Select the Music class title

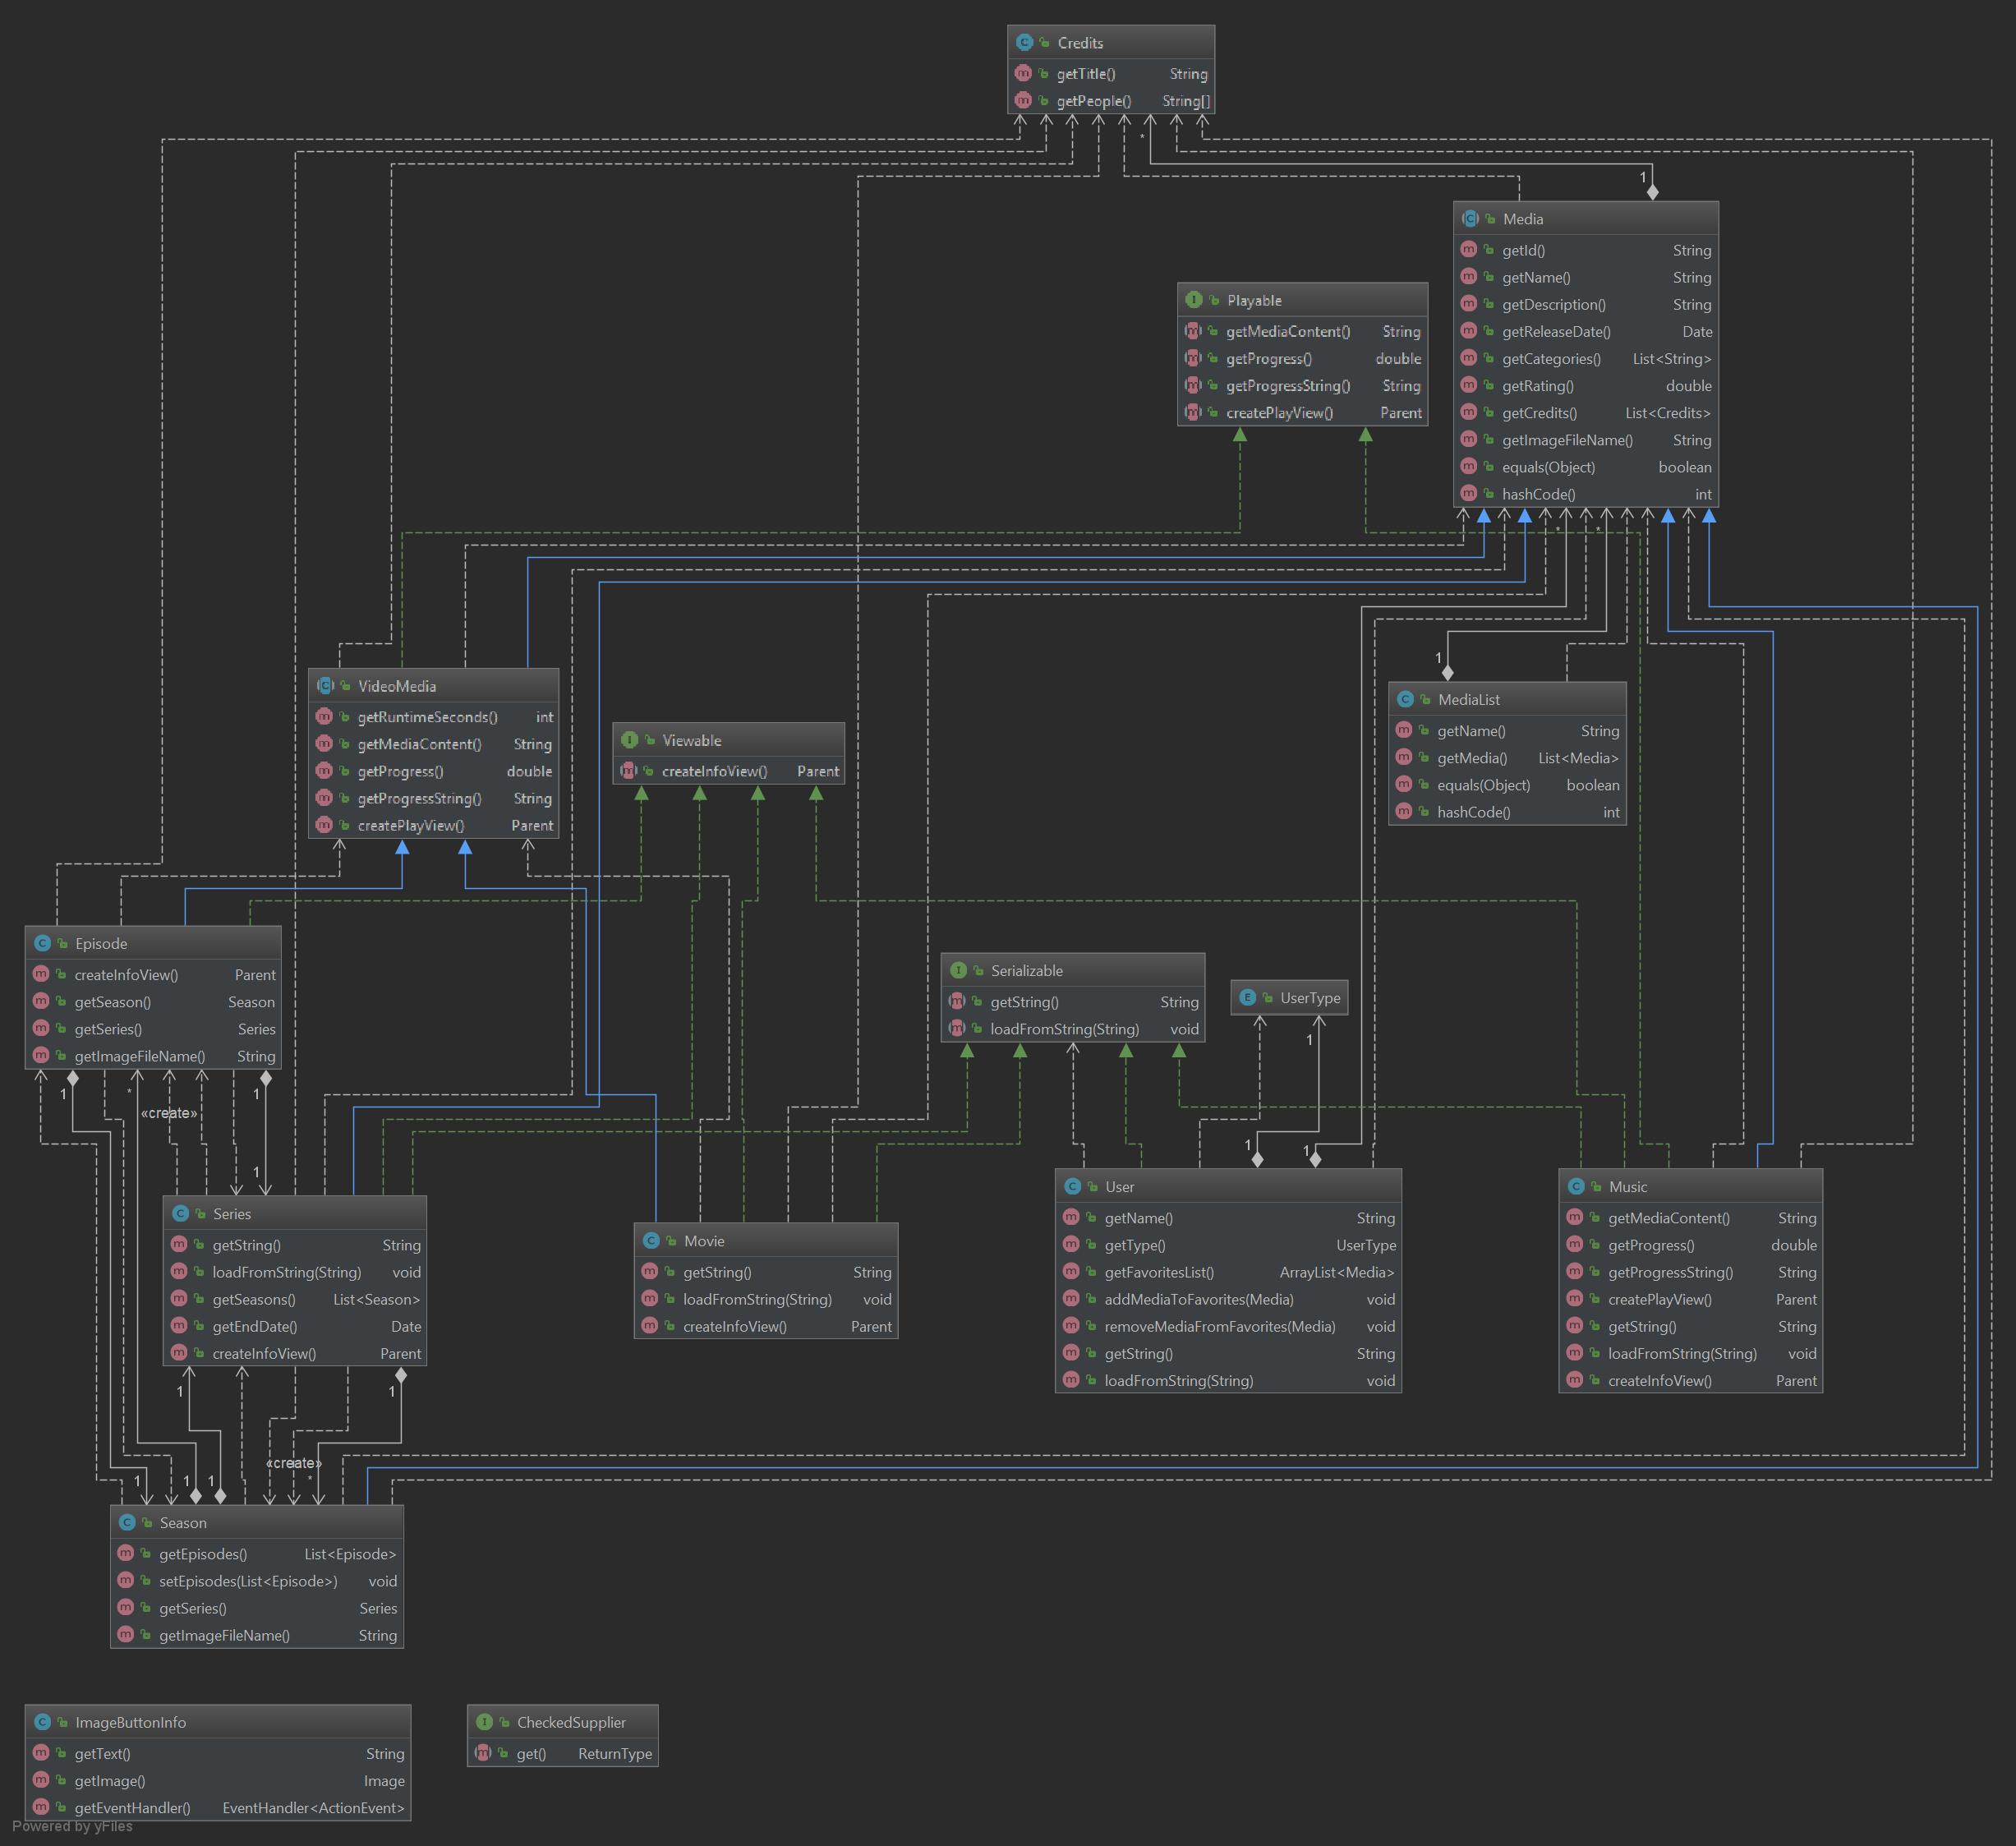click(1627, 1186)
